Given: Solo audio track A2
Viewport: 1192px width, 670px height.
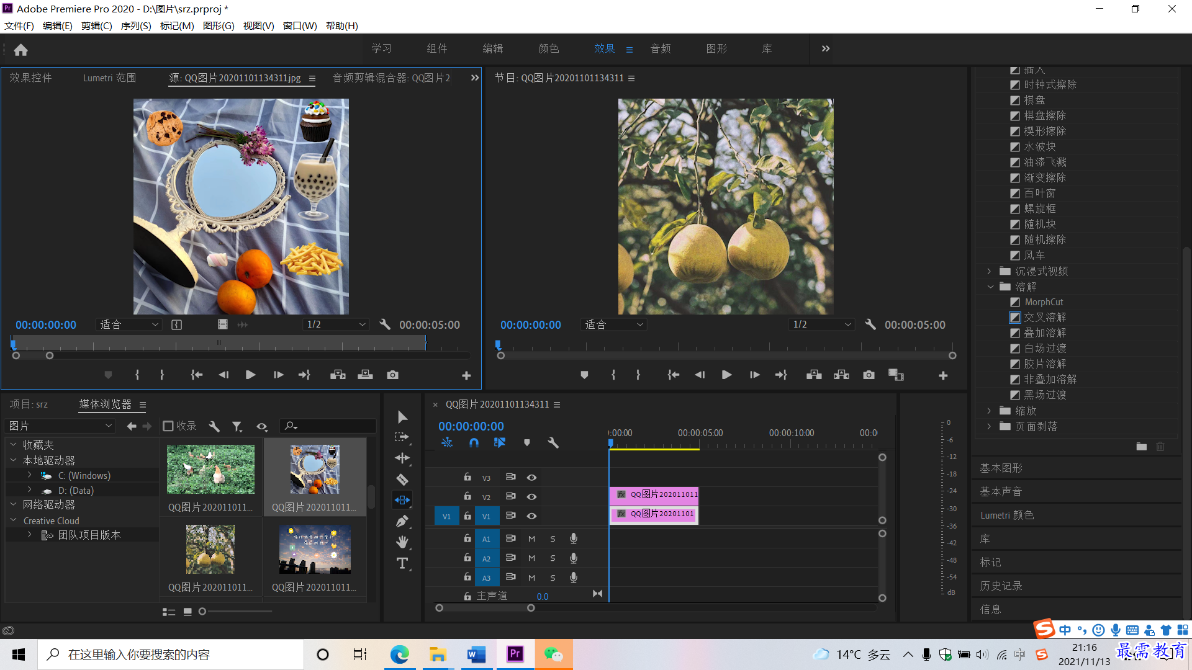Looking at the screenshot, I should 553,558.
